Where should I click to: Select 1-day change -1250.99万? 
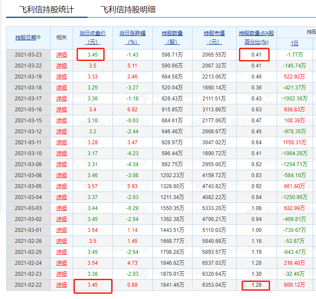click(x=295, y=197)
